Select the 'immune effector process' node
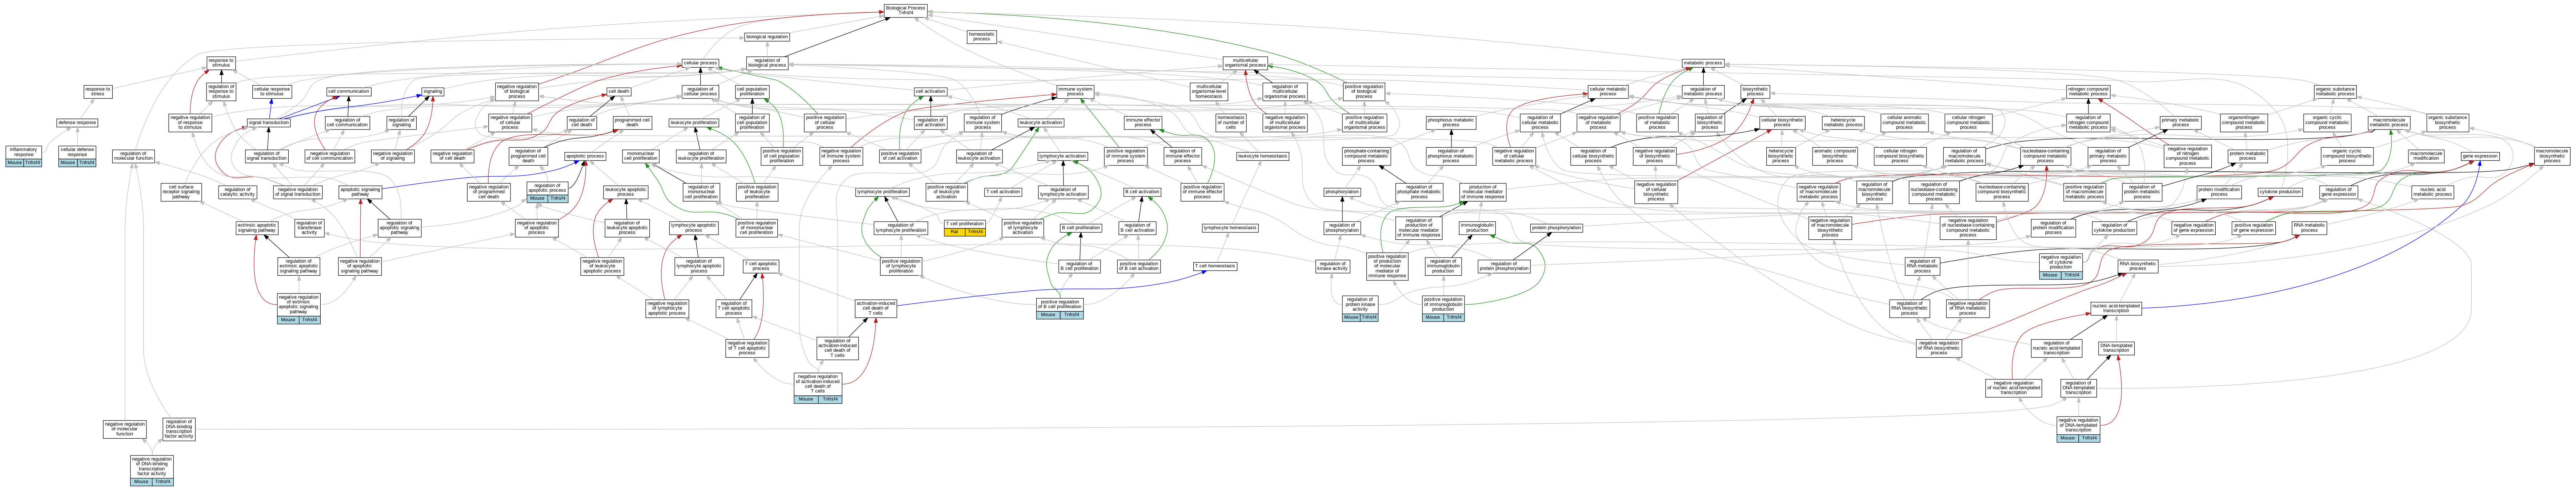This screenshot has width=2576, height=490. (x=1143, y=123)
